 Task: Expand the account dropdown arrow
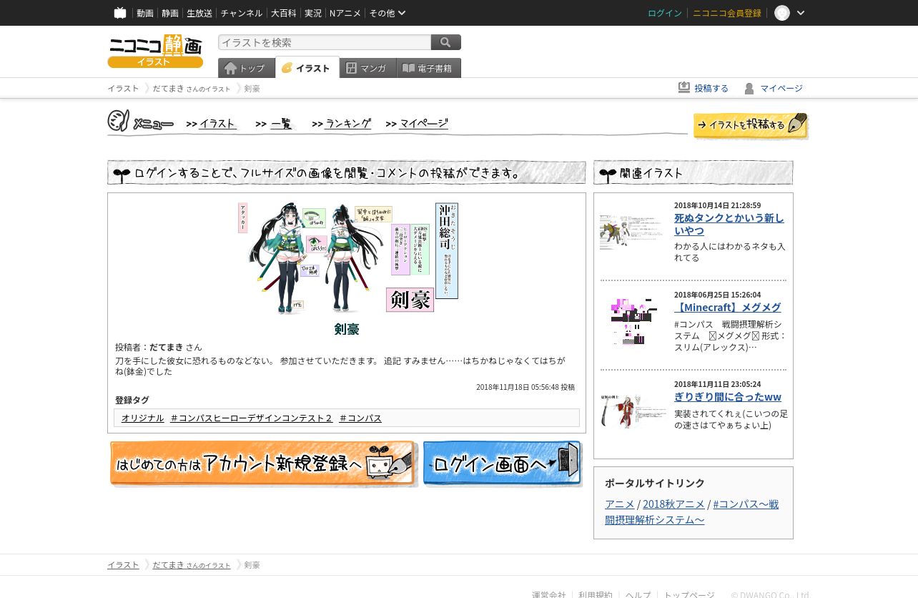[x=801, y=13]
